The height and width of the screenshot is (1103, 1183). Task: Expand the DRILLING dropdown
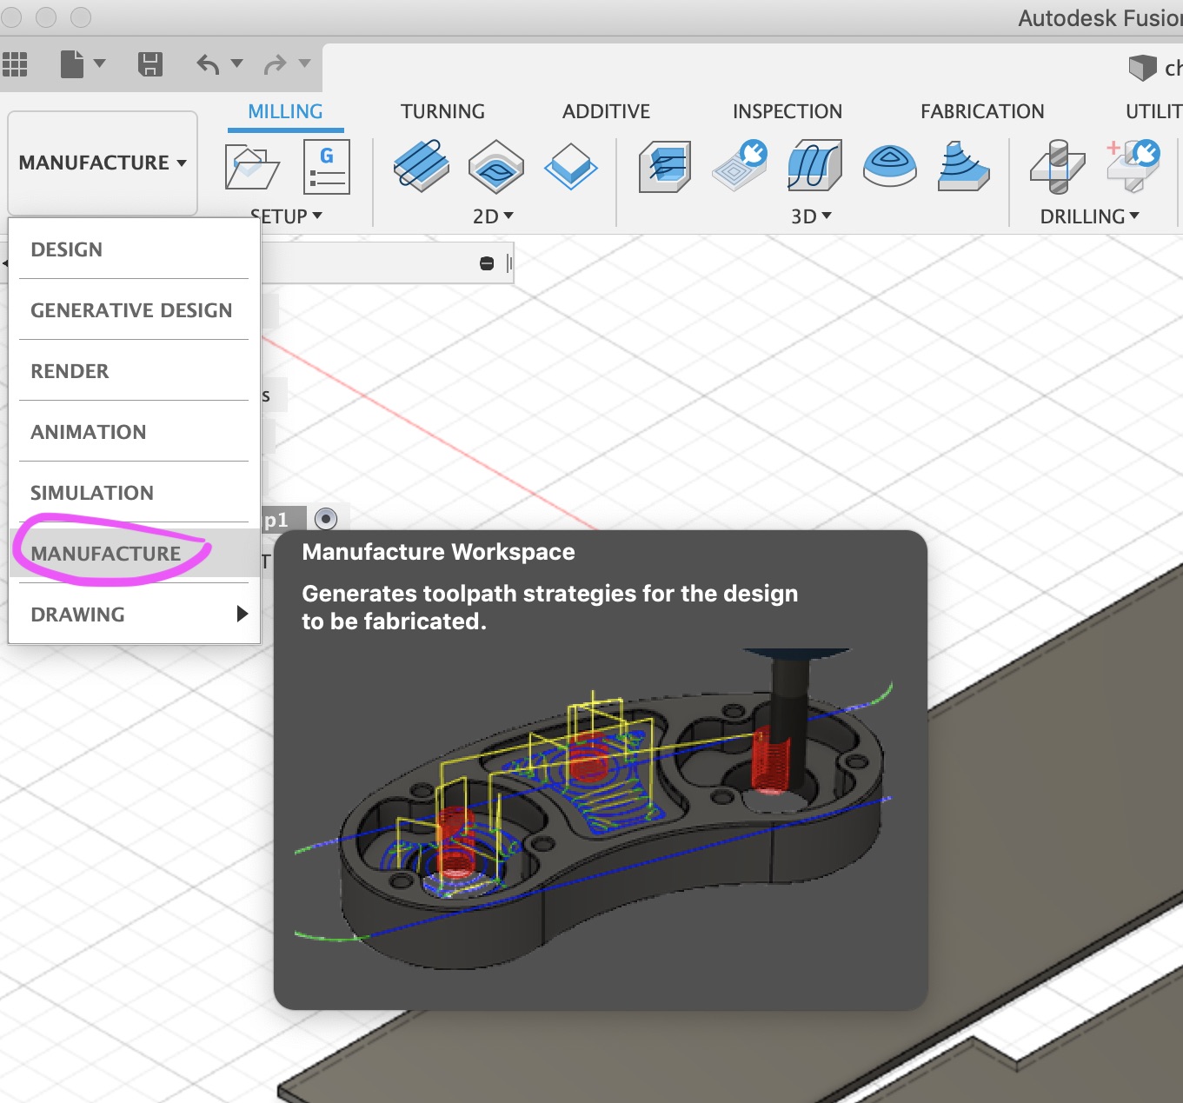pyautogui.click(x=1090, y=216)
